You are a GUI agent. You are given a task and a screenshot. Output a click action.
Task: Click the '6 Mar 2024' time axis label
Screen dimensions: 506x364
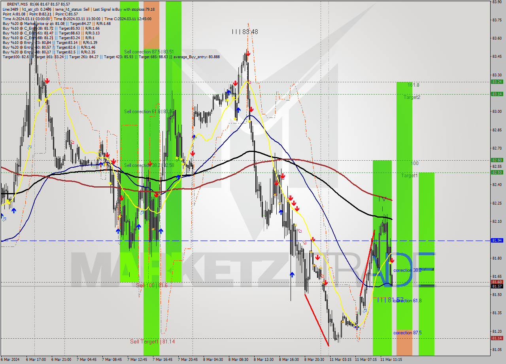point(10,360)
